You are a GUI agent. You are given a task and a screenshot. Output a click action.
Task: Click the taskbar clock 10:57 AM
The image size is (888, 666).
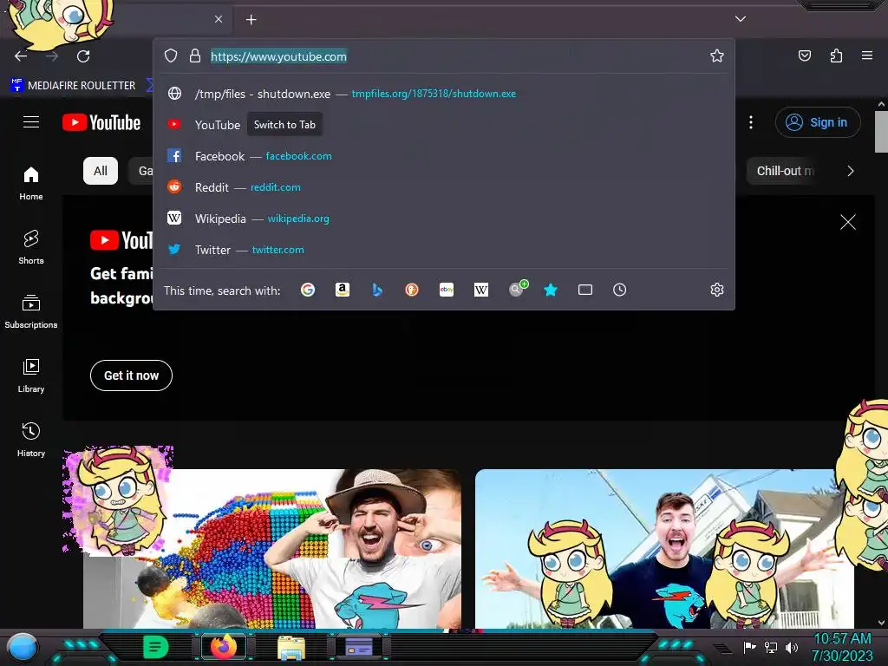point(842,639)
